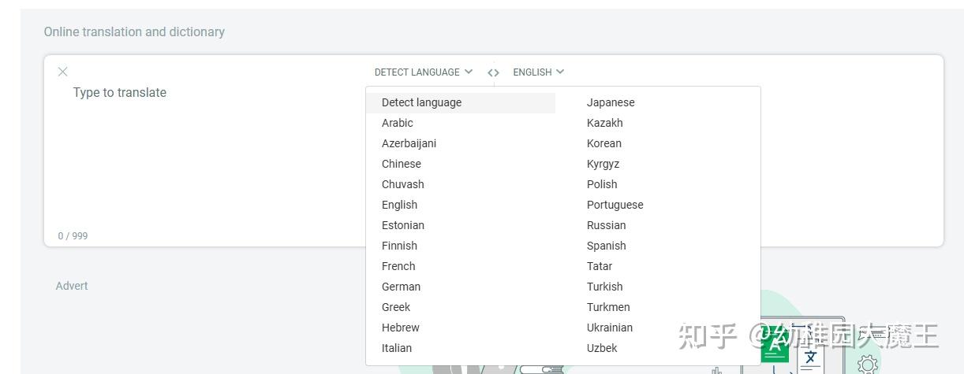Viewport: 964px width, 374px height.
Task: Click the Online translation and dictionary heading
Action: 134,31
